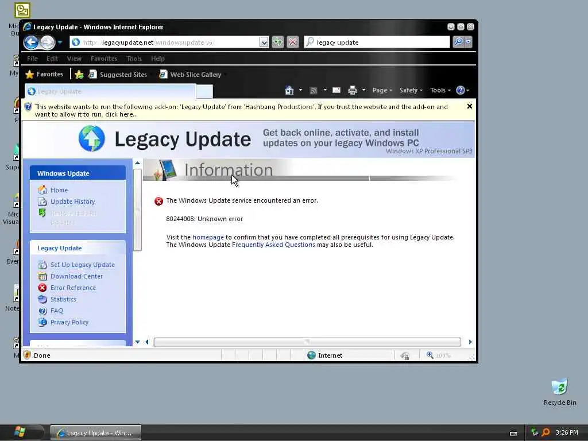Screen dimensions: 588x441
Task: Click the blue Help question mark icon
Action: 460,90
